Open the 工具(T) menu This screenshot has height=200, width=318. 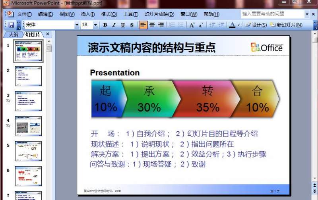131,14
